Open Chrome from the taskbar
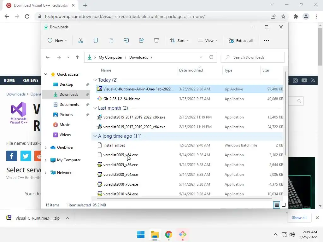Viewport: 323px width, 242px height. click(168, 234)
